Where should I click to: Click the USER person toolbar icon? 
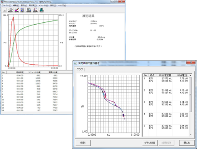41,10
